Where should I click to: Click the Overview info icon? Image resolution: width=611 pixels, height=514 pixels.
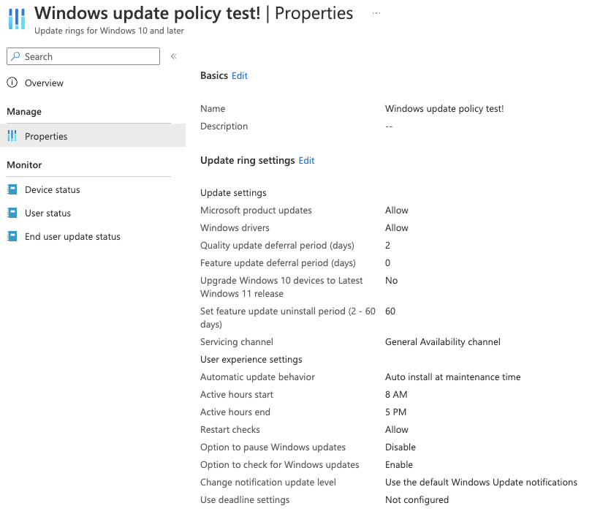(x=12, y=83)
